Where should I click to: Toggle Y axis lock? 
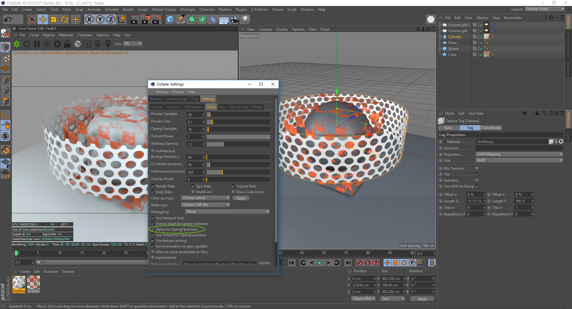click(x=100, y=20)
